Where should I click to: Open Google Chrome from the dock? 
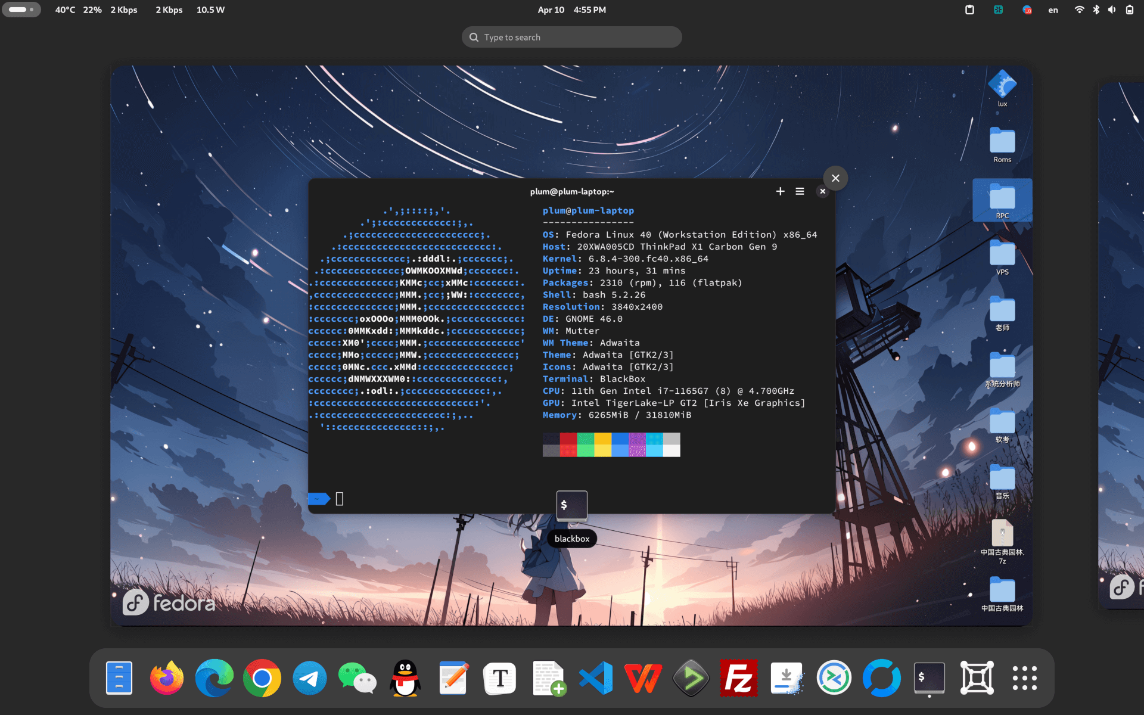coord(262,677)
